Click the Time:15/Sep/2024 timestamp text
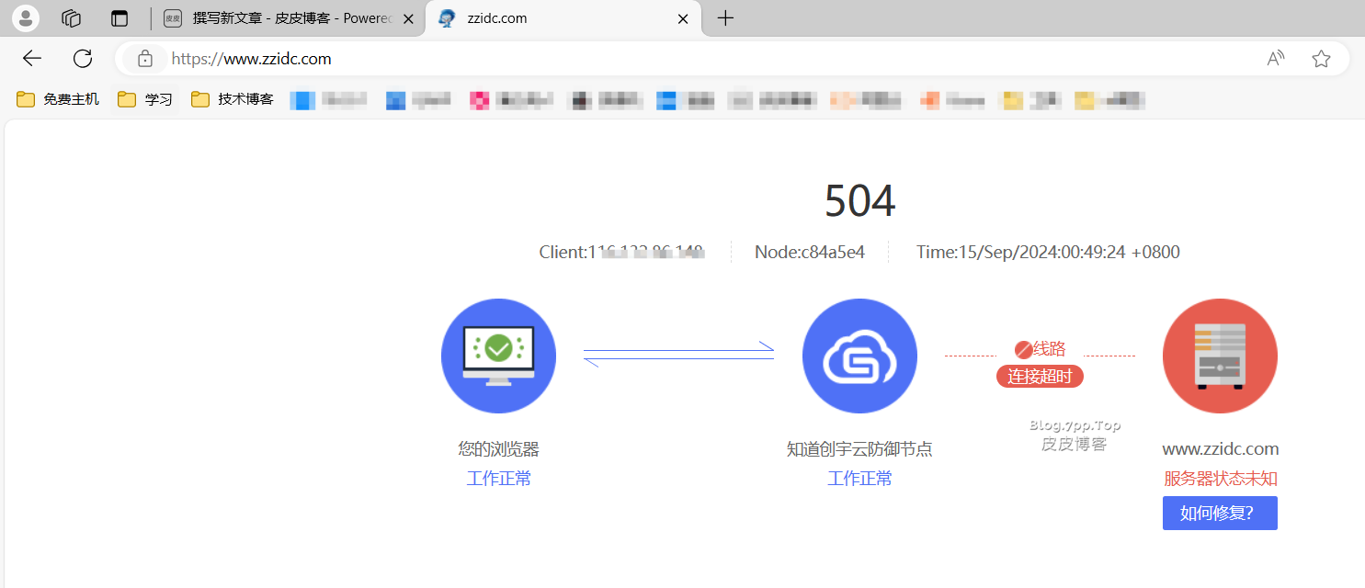This screenshot has height=588, width=1365. [1048, 252]
